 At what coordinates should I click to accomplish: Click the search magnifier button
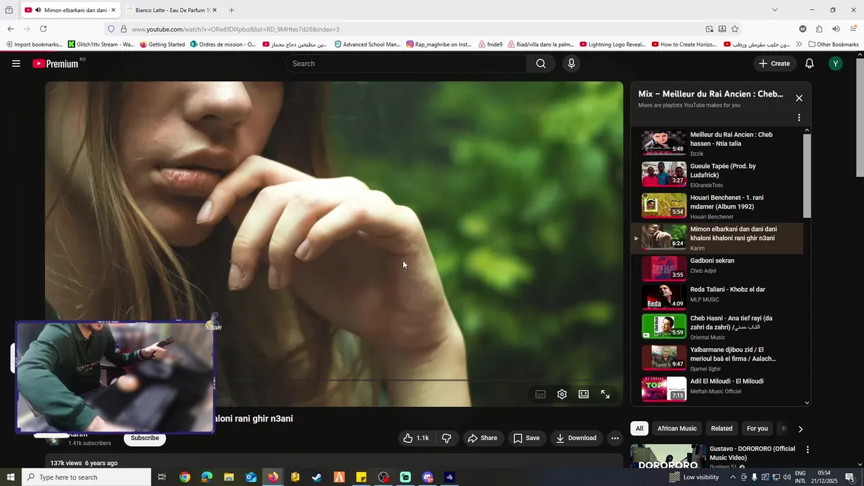541,63
